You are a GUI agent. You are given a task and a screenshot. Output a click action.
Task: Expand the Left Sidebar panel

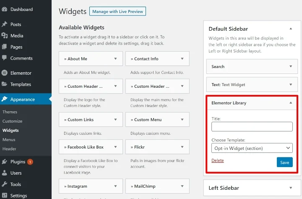click(291, 188)
